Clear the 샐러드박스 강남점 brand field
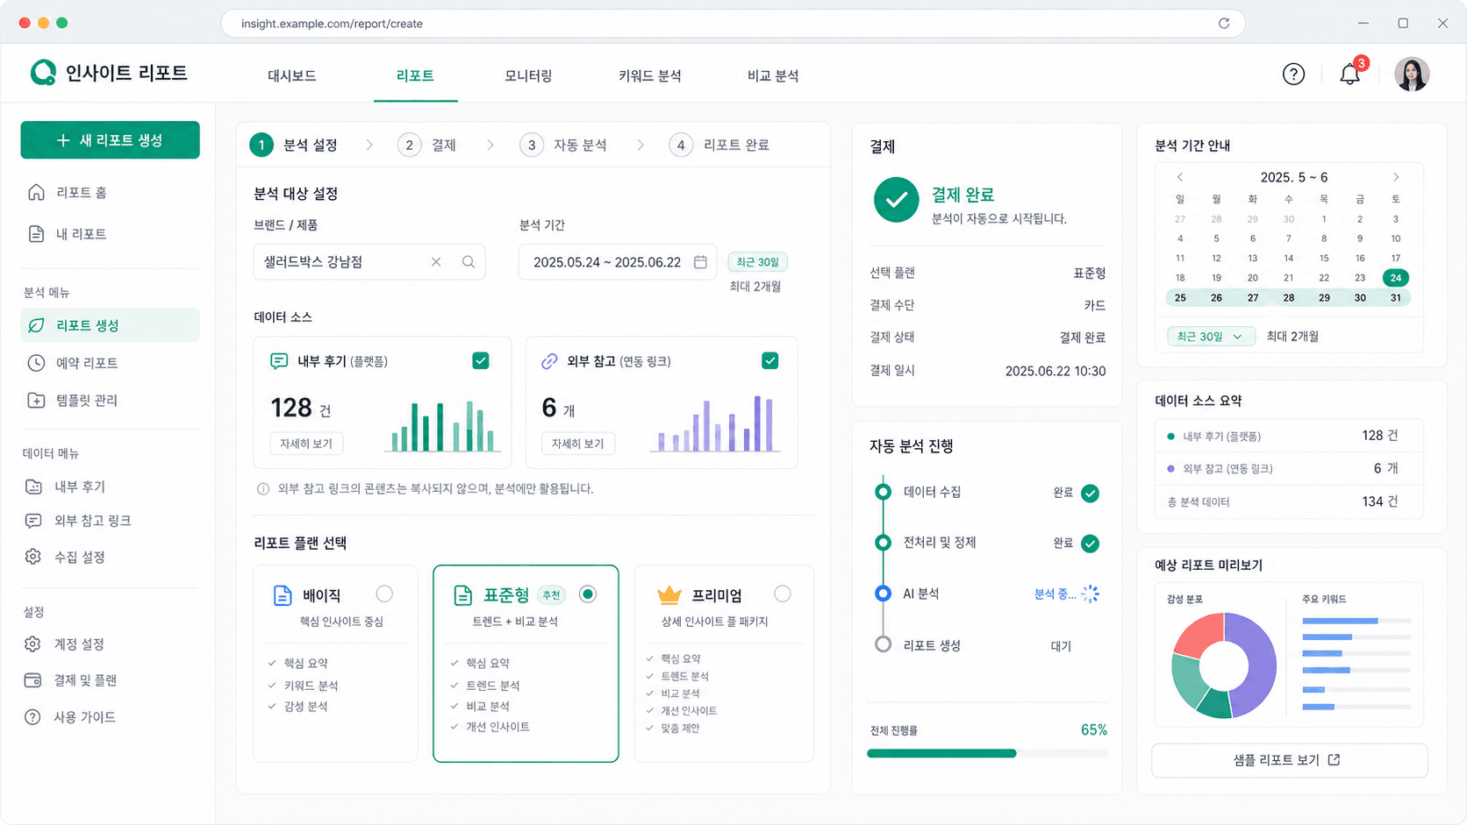 point(436,262)
